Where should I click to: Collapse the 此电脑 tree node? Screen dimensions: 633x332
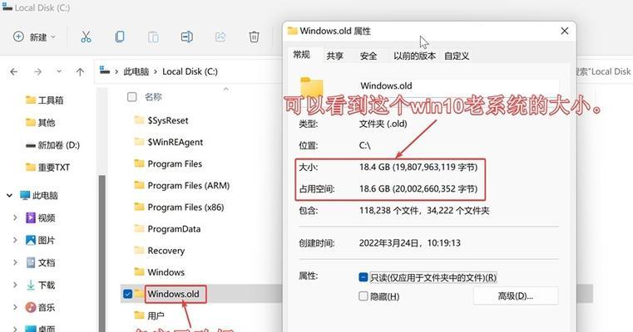coord(9,196)
